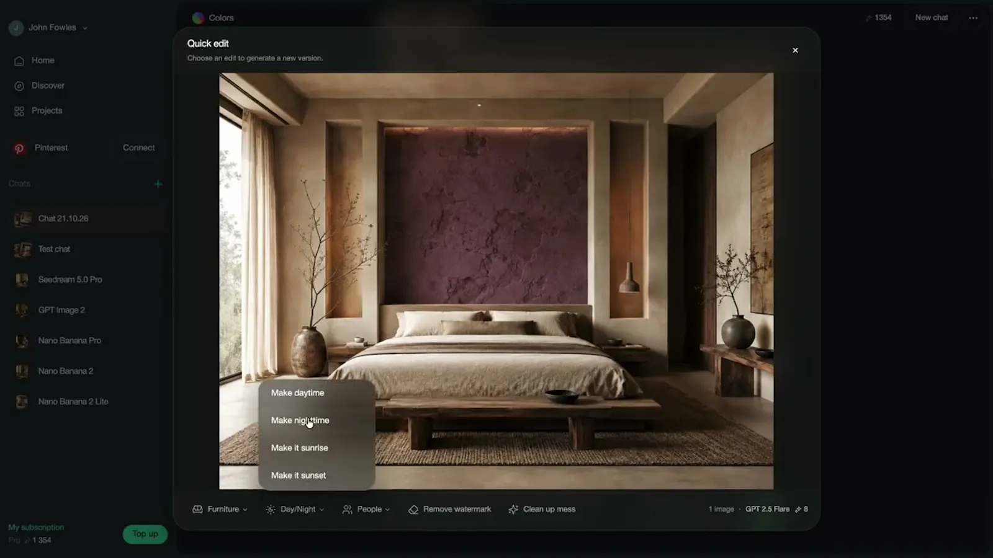Click the 1 image count label
Screen dimensions: 993x558
tap(721, 509)
